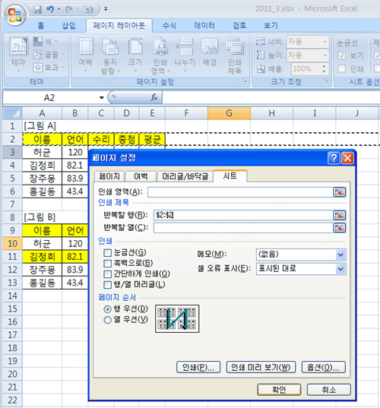The width and height of the screenshot is (380, 408).
Task: Switch to 수식 ribbon tab
Action: tap(169, 26)
